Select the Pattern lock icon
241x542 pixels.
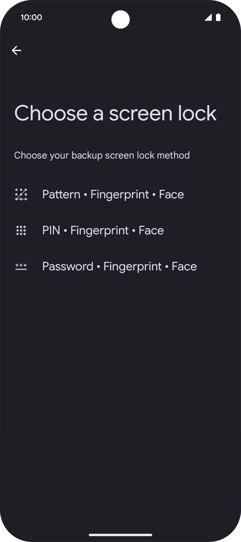21,194
